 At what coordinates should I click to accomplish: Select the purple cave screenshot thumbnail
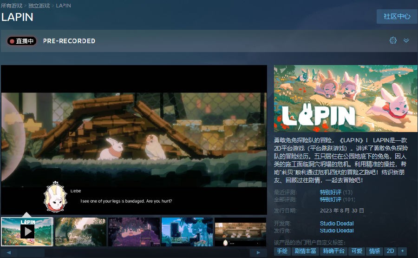pyautogui.click(x=134, y=232)
